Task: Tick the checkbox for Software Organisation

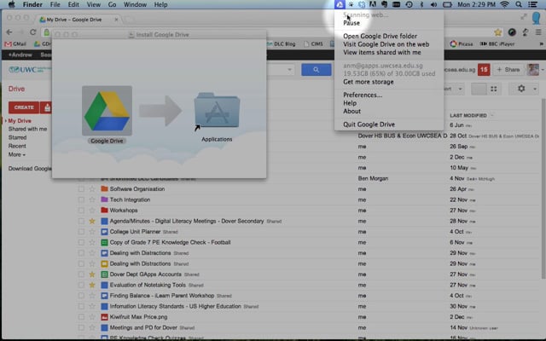Action: pos(81,189)
